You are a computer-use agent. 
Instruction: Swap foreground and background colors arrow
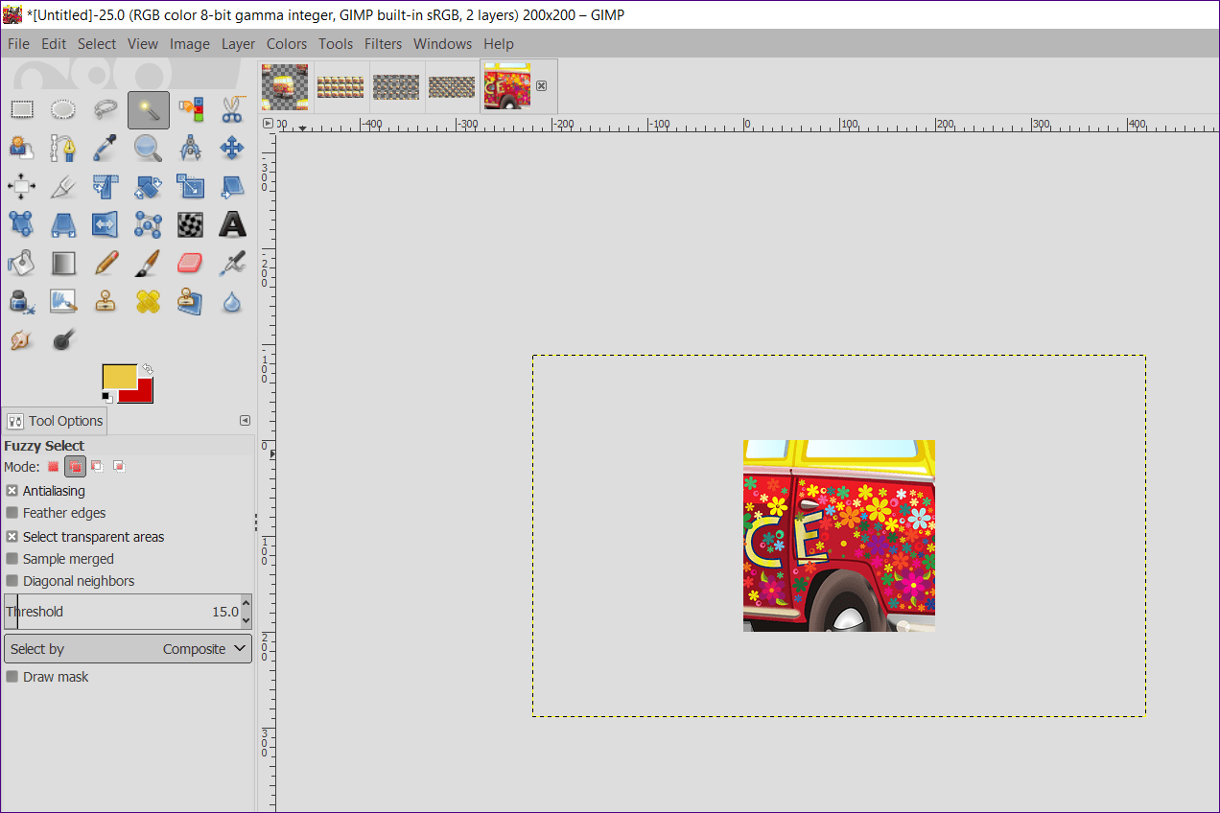click(147, 369)
